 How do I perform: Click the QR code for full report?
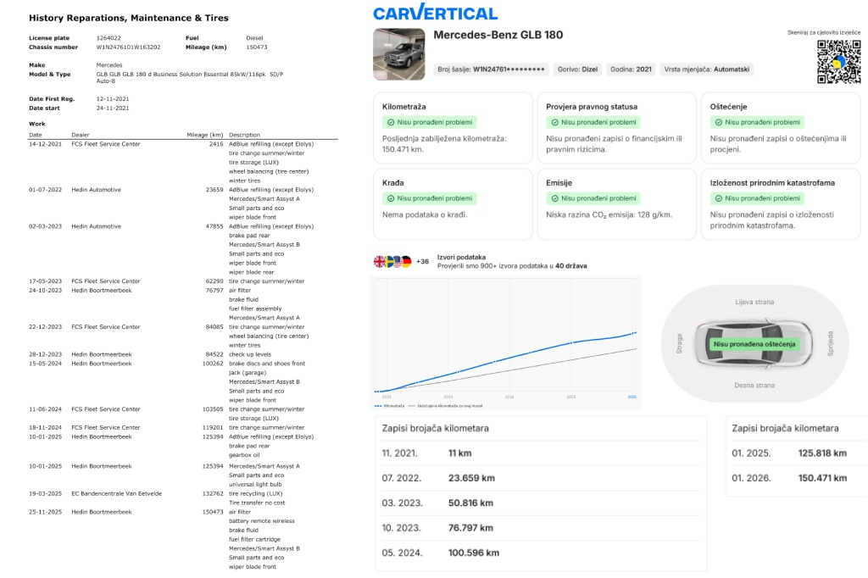pos(832,63)
